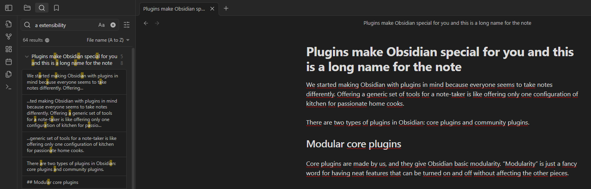
Task: Navigate back with the left arrow
Action: pos(146,23)
